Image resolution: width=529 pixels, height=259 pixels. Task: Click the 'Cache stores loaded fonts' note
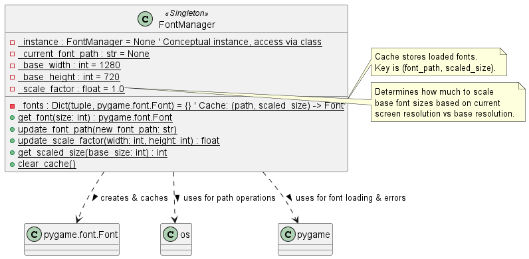click(x=439, y=62)
